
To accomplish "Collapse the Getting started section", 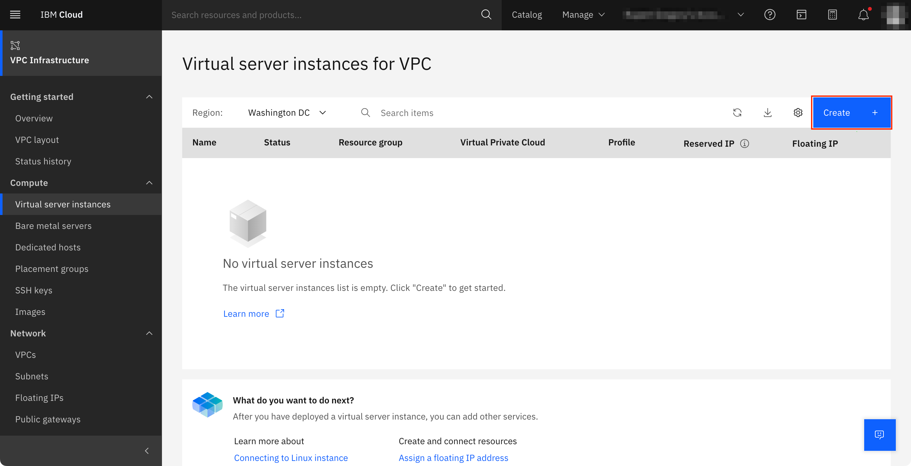I will pos(149,97).
